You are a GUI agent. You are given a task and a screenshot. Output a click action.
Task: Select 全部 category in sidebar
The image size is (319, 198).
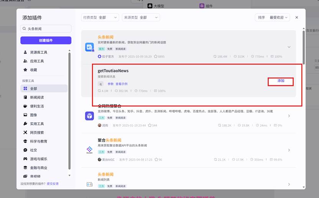44,88
